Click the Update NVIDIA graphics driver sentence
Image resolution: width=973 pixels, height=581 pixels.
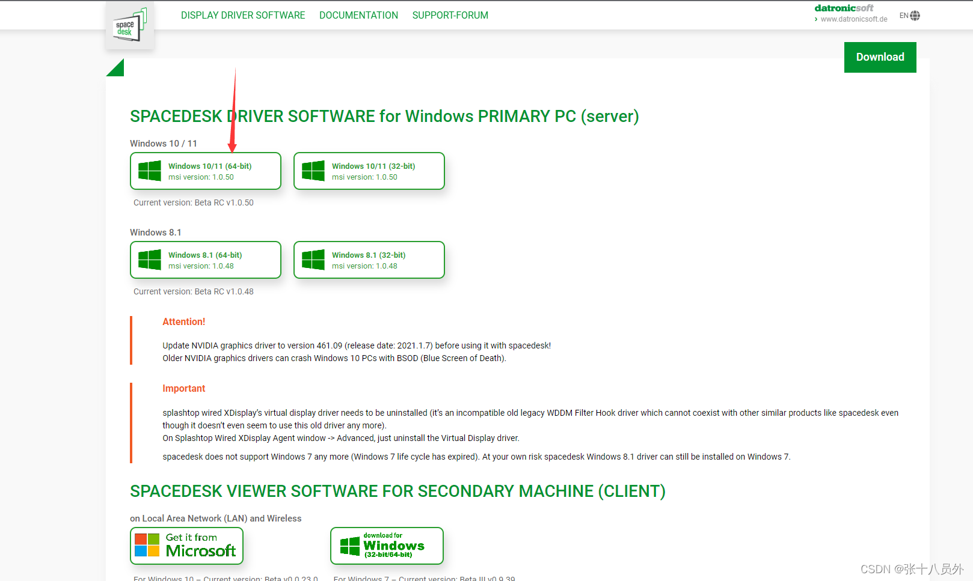pos(357,345)
